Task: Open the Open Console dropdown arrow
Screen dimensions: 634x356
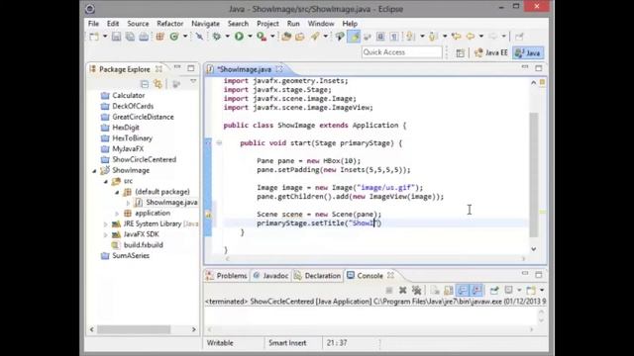Action: point(542,290)
